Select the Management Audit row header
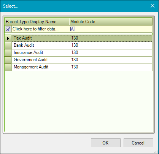 tap(8, 67)
